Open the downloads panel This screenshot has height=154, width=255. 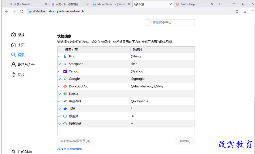coord(245,11)
